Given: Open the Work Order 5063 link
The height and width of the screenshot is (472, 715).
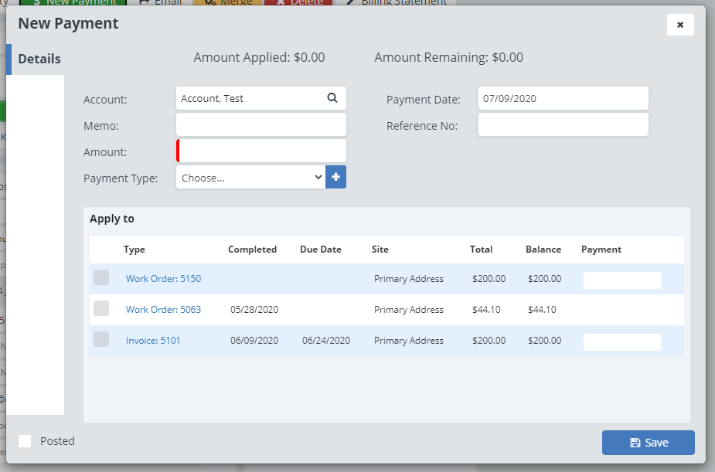Looking at the screenshot, I should coord(163,309).
